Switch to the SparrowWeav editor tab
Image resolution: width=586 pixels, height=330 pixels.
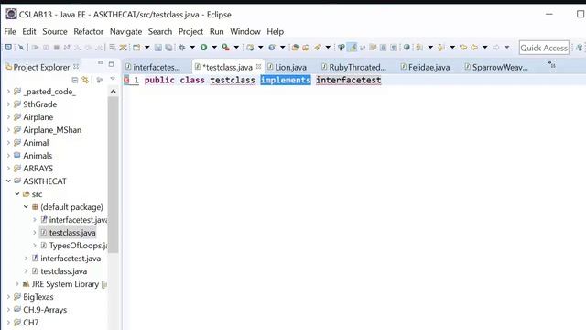click(496, 67)
